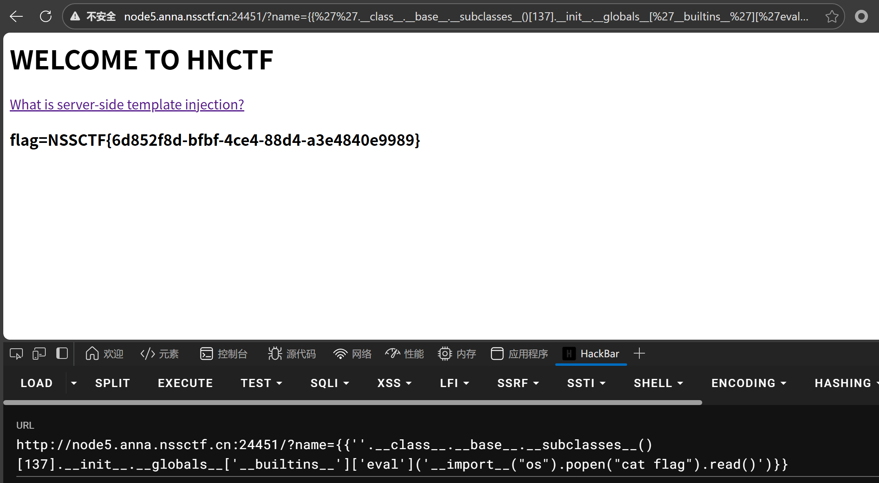
Task: Click the browser back arrow
Action: (16, 16)
